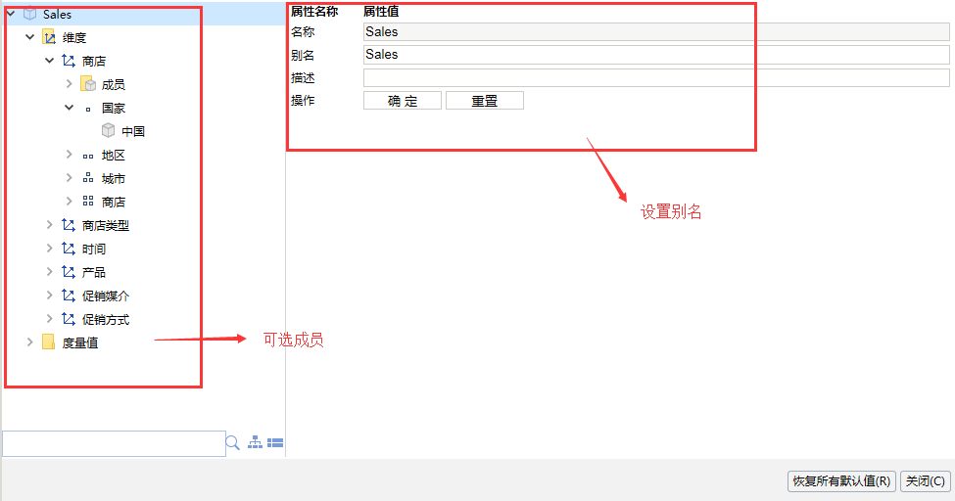955x501 pixels.
Task: Collapse the 商店 dimension node
Action: pos(49,61)
